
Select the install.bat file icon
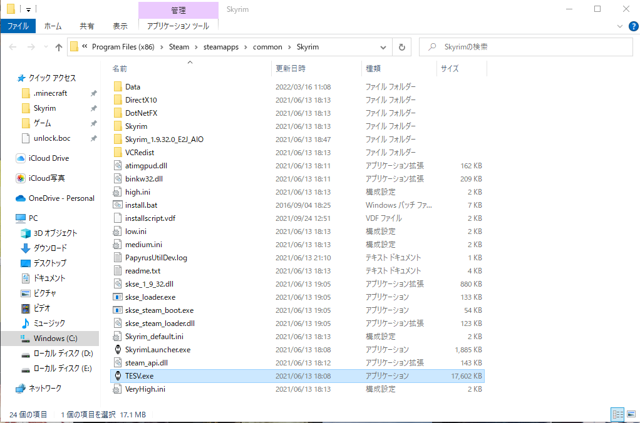click(118, 205)
